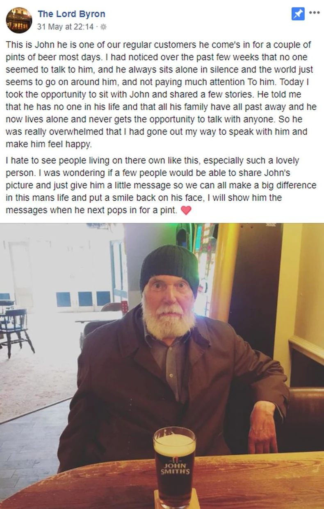
Task: Click the blue pinned post icon
Action: [x=298, y=14]
